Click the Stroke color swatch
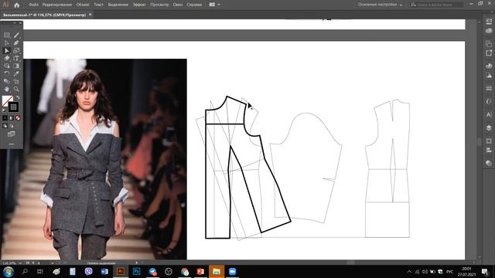Image resolution: width=495 pixels, height=278 pixels. tap(13, 107)
